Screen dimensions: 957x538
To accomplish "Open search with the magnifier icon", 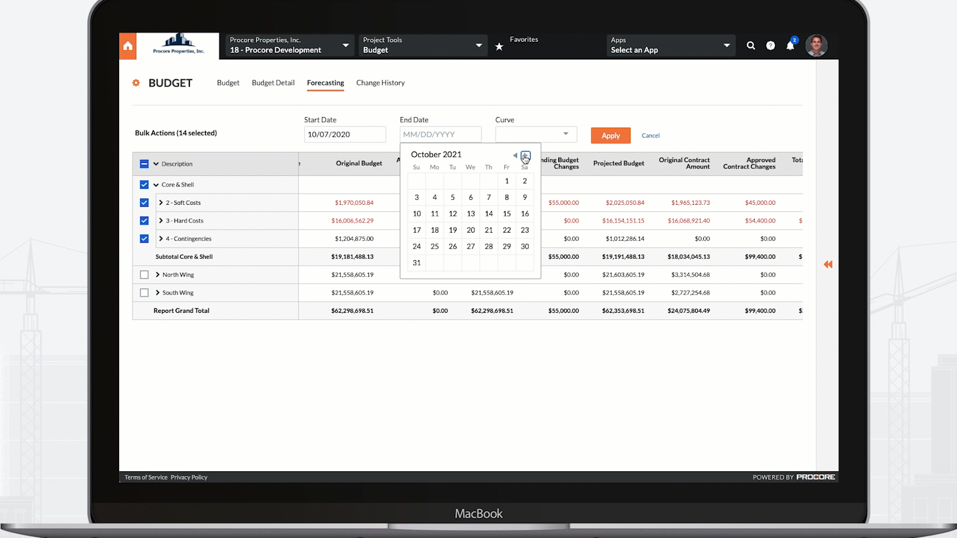I will click(751, 46).
